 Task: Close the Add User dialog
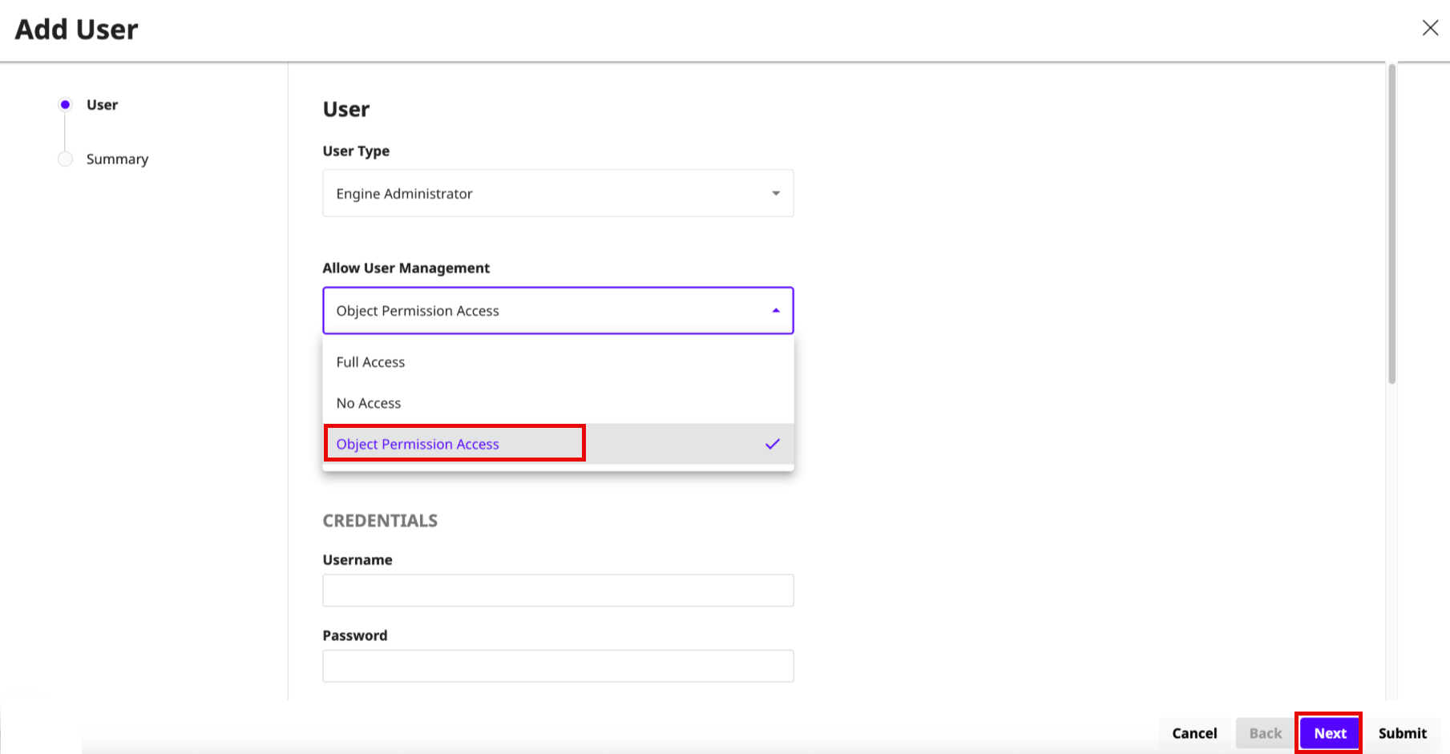coord(1430,27)
